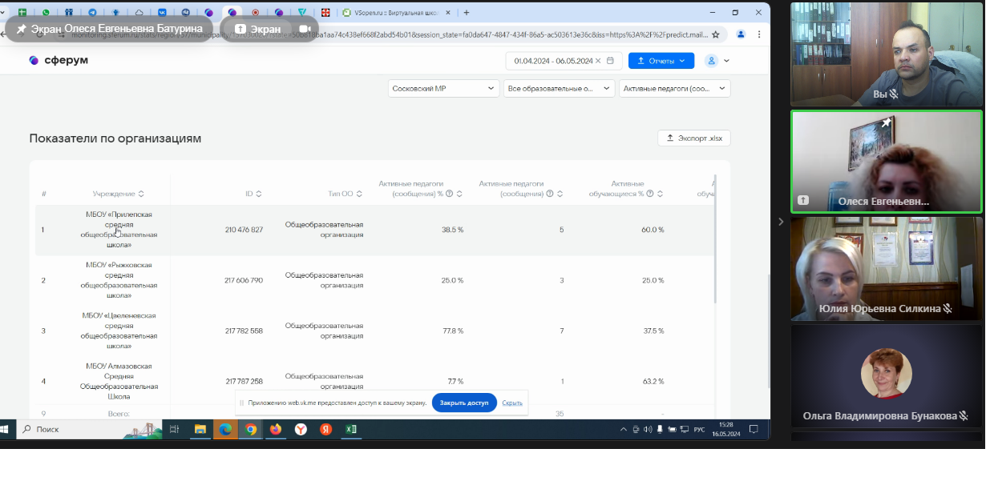This screenshot has width=986, height=497.
Task: Sort table by Учреждение column
Action: point(141,194)
